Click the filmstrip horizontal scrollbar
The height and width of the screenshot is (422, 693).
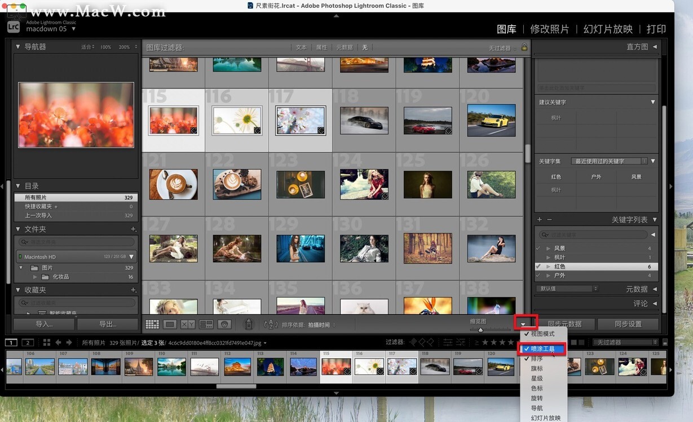236,387
